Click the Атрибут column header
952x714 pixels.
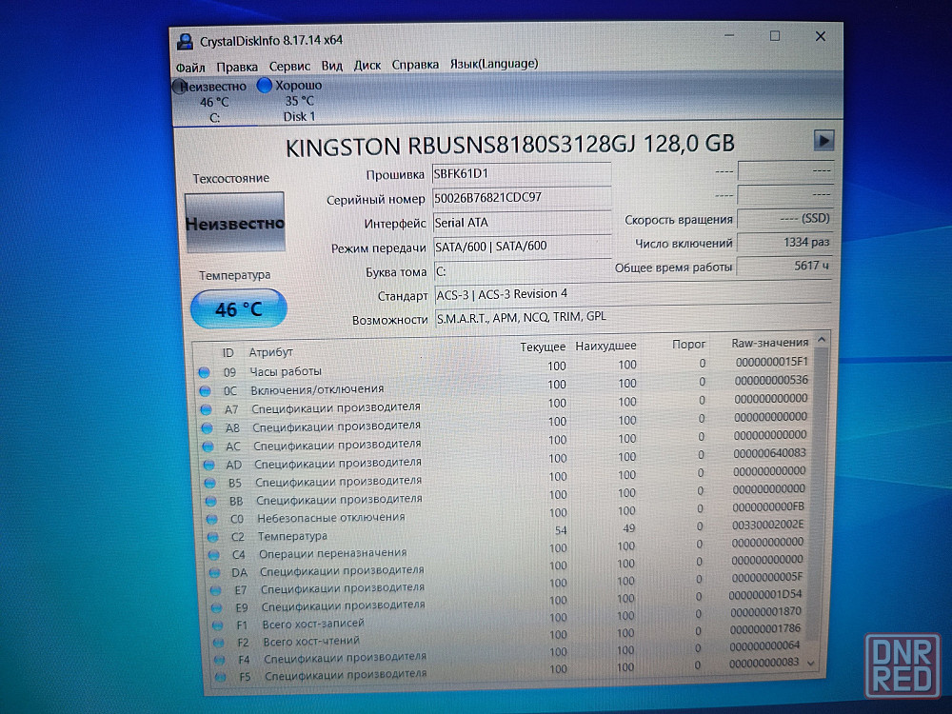click(270, 352)
